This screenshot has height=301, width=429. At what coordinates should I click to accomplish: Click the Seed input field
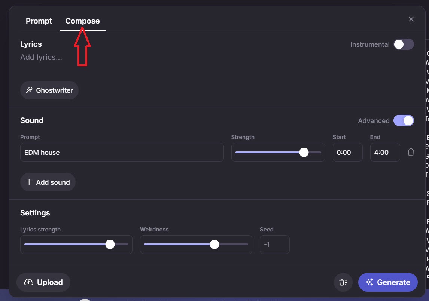tap(274, 244)
